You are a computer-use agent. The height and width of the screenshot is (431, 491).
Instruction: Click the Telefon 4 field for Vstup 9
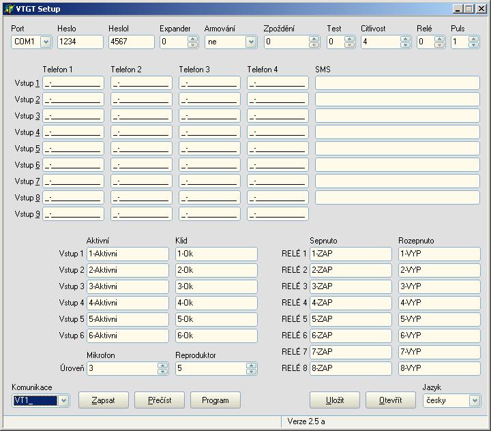click(x=278, y=214)
